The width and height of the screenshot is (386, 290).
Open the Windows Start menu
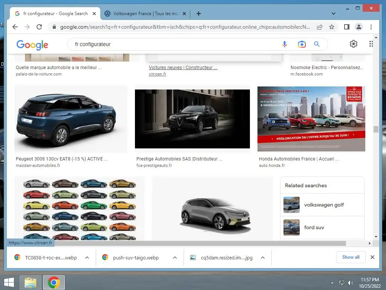(x=9, y=282)
